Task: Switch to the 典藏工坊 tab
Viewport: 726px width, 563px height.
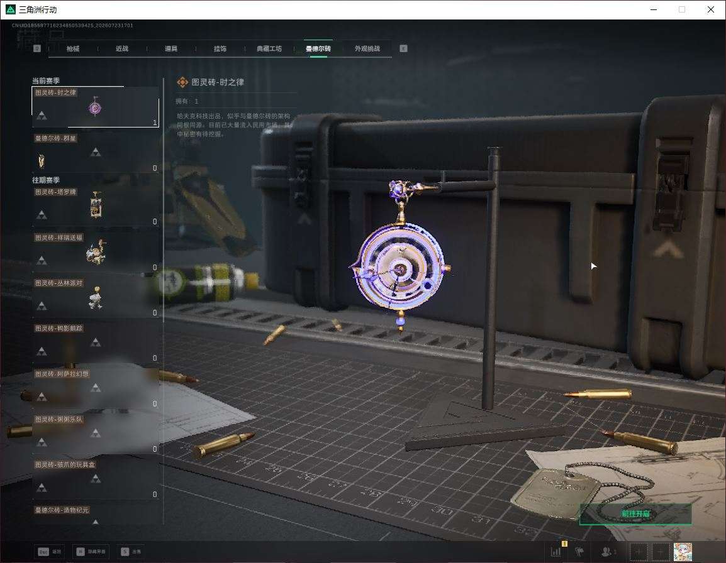Action: point(269,48)
